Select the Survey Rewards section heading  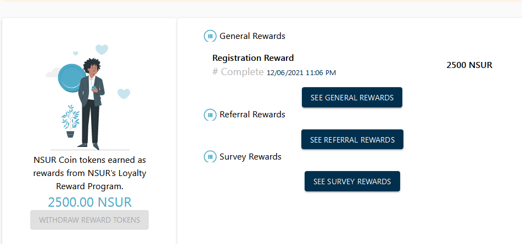click(250, 157)
